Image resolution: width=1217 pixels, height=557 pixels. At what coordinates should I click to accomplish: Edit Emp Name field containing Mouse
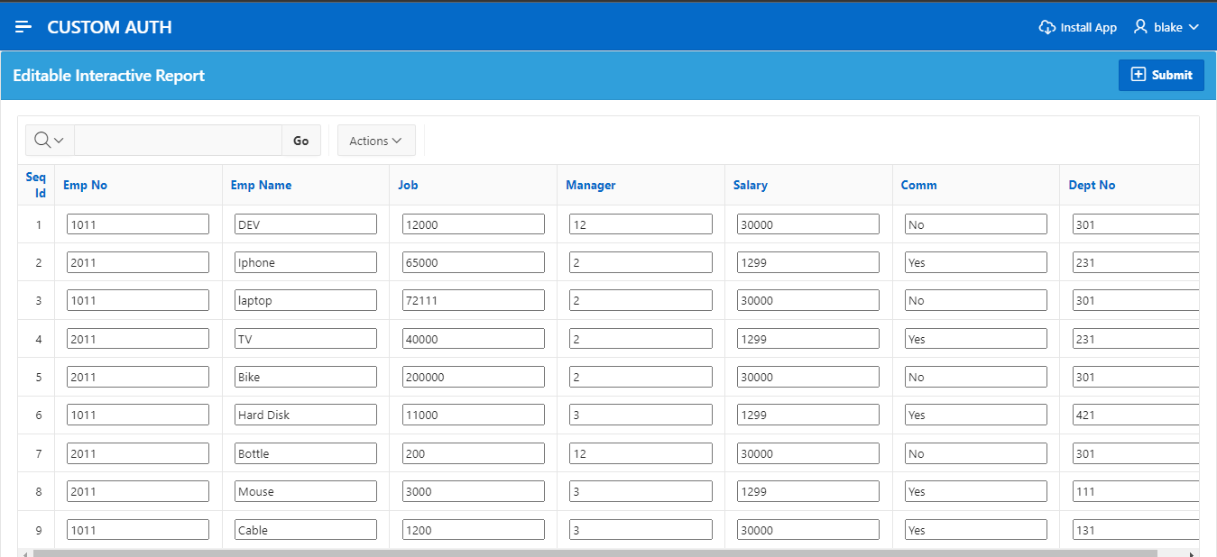click(305, 491)
